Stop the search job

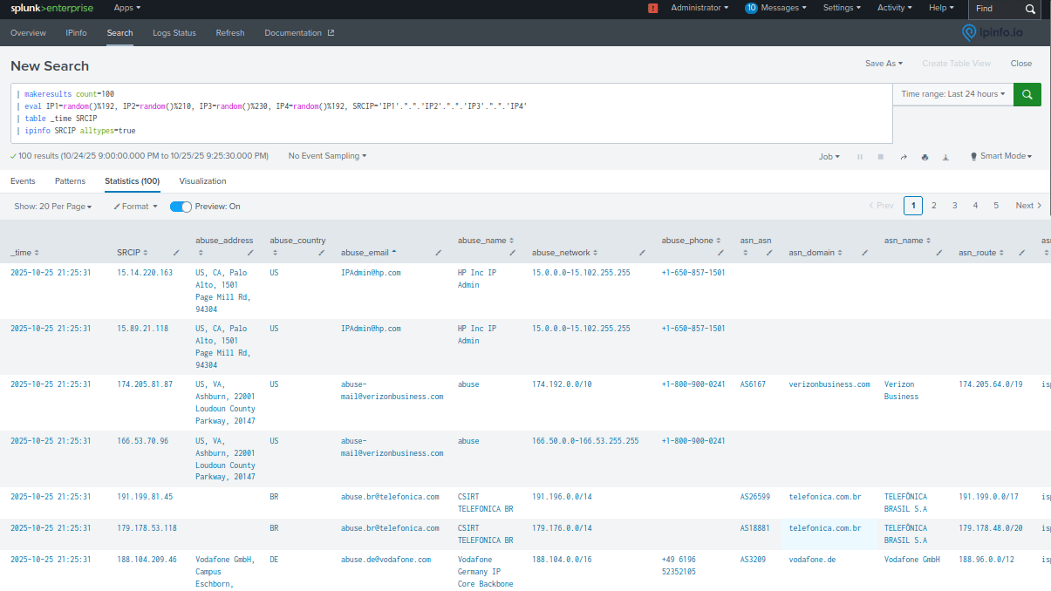(881, 157)
